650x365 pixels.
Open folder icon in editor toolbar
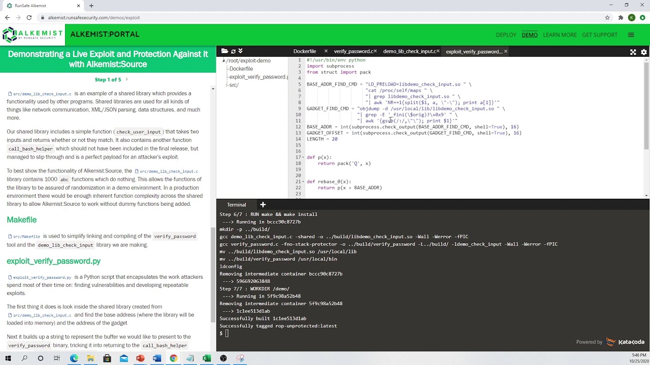tap(224, 51)
